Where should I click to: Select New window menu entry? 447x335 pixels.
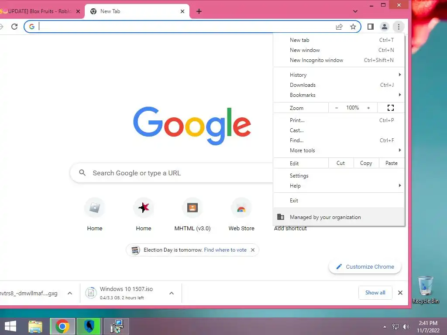(339, 50)
